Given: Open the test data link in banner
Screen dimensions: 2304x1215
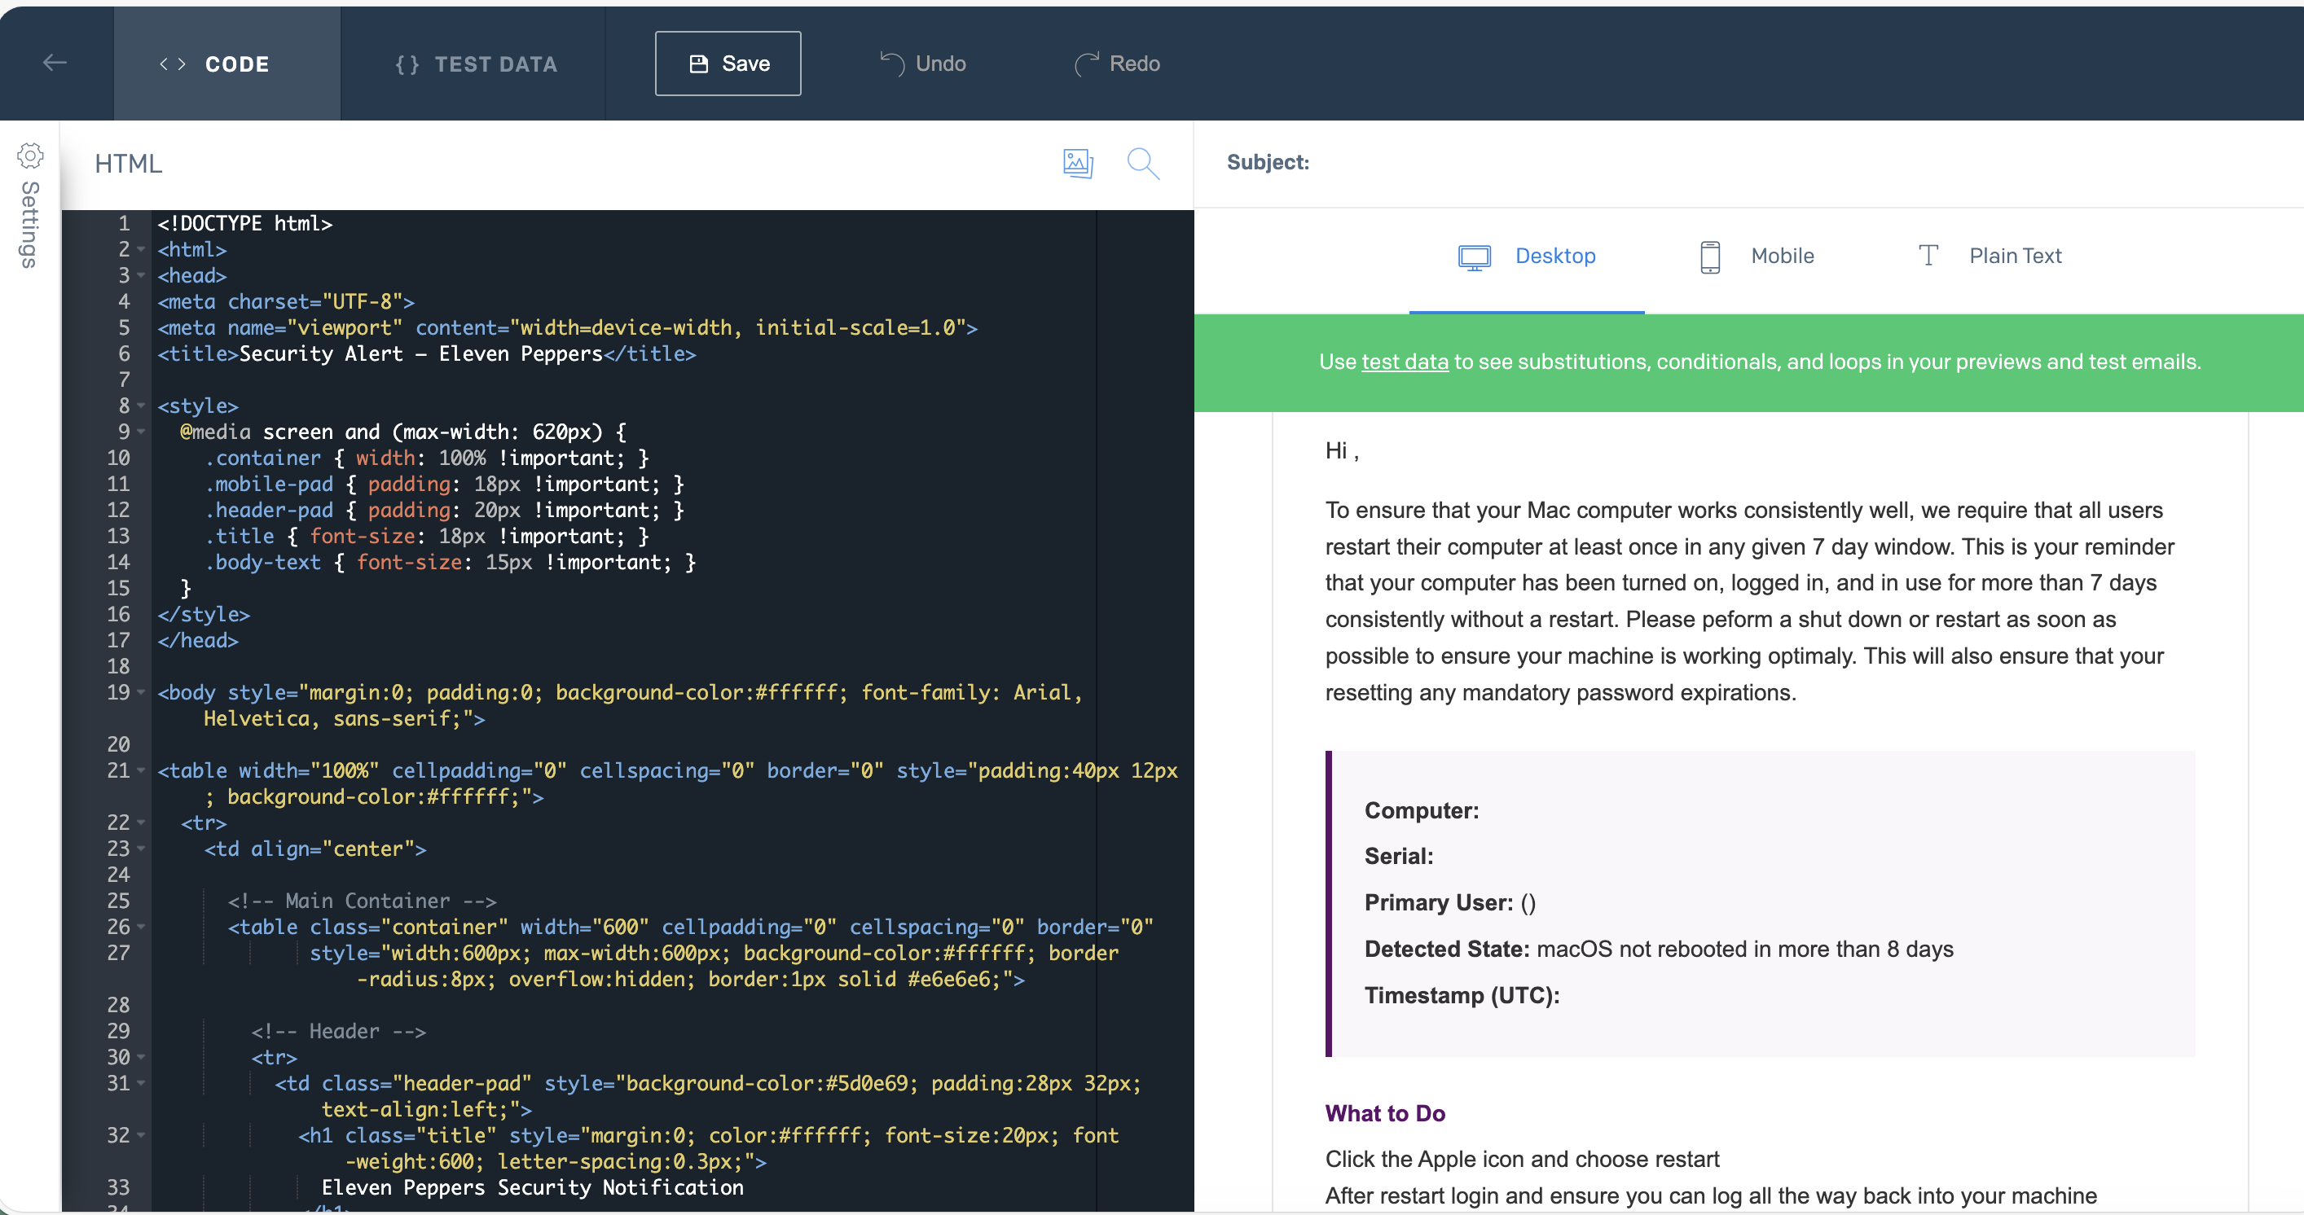Looking at the screenshot, I should [x=1405, y=362].
